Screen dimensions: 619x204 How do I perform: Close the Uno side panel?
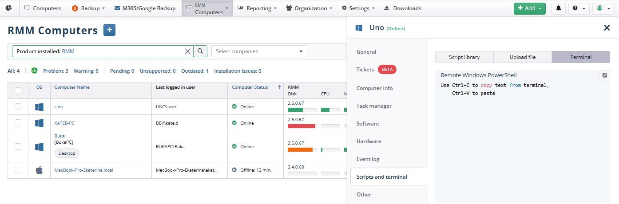click(607, 28)
